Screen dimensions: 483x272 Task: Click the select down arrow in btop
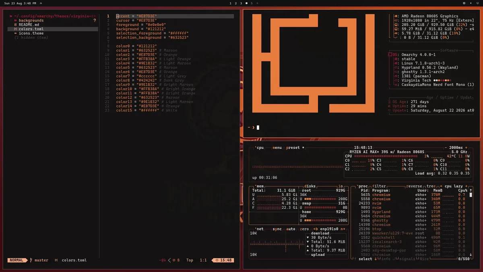pos(375,259)
